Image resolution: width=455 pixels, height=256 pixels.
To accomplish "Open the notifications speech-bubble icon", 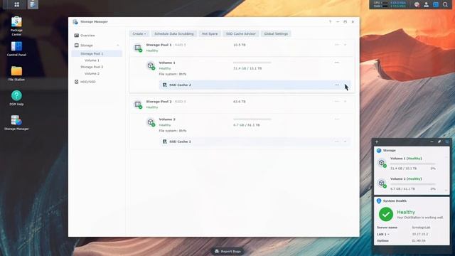I will coord(417,4).
